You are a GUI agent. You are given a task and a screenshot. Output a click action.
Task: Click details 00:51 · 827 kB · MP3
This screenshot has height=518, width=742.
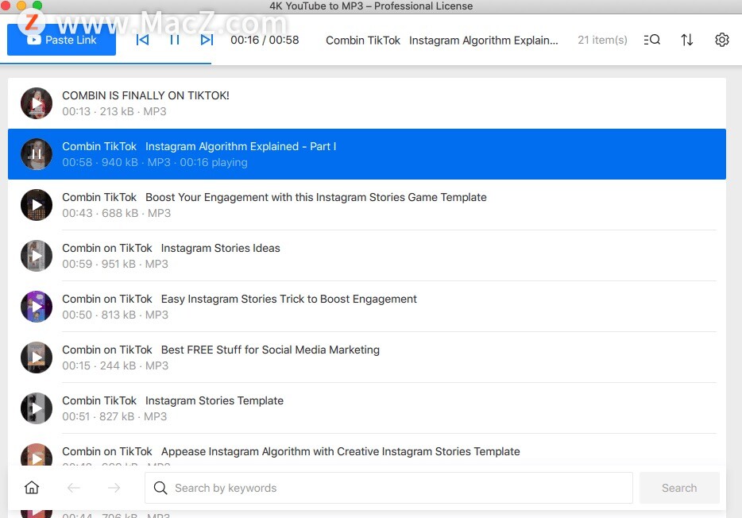pyautogui.click(x=114, y=416)
